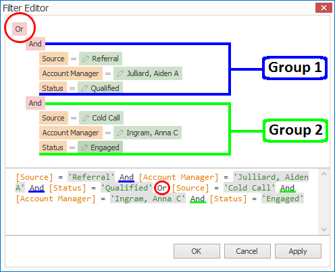Edit the Qualified value
The height and width of the screenshot is (272, 335).
[x=100, y=88]
